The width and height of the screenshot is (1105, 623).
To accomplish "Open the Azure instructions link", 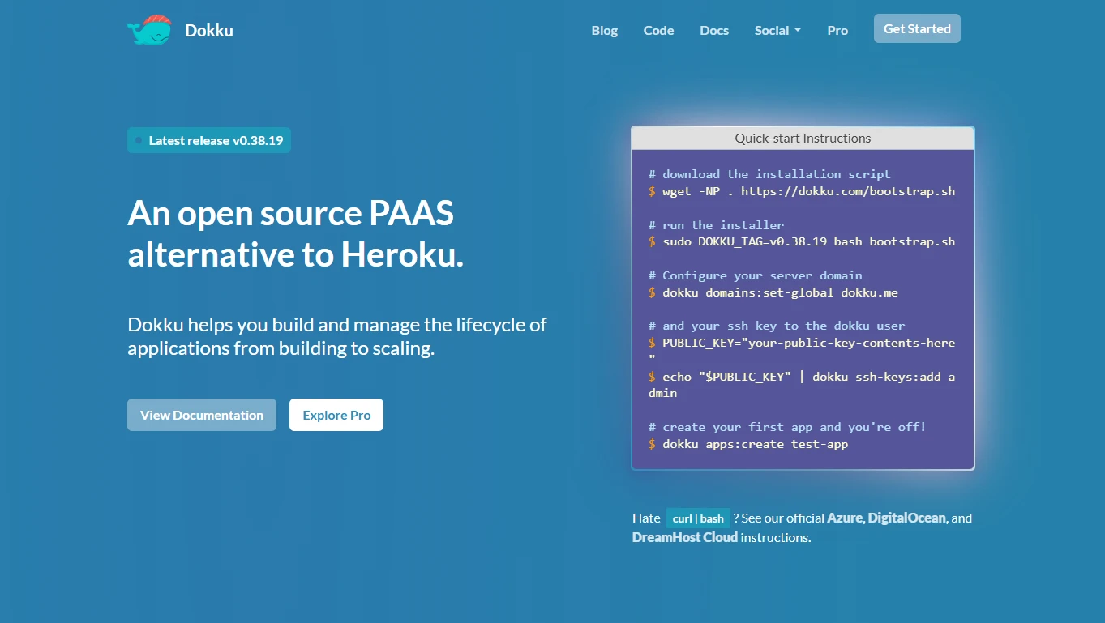I will (x=846, y=518).
